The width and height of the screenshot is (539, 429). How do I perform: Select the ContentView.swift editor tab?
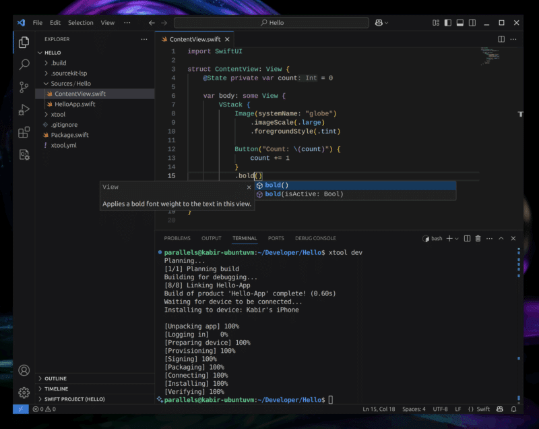tap(195, 40)
